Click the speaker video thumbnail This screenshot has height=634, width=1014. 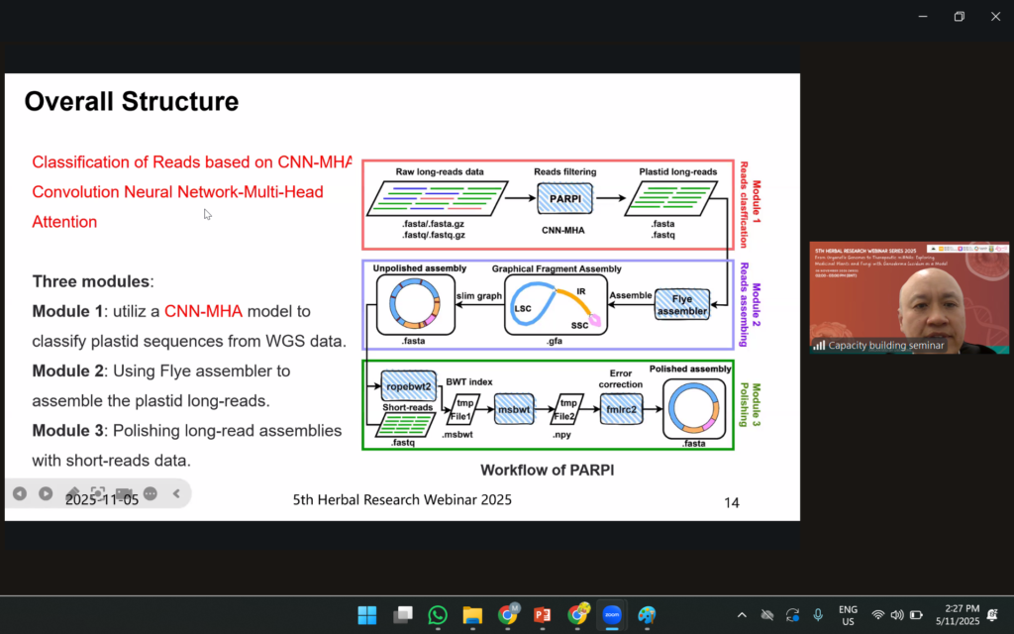[x=909, y=297]
